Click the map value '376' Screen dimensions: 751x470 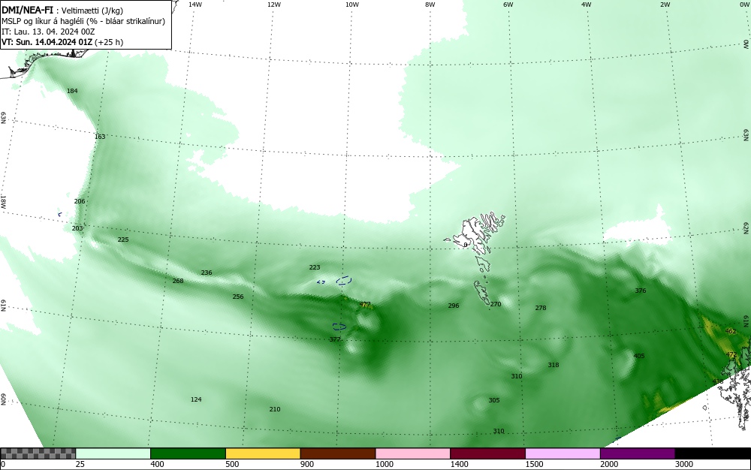point(641,291)
